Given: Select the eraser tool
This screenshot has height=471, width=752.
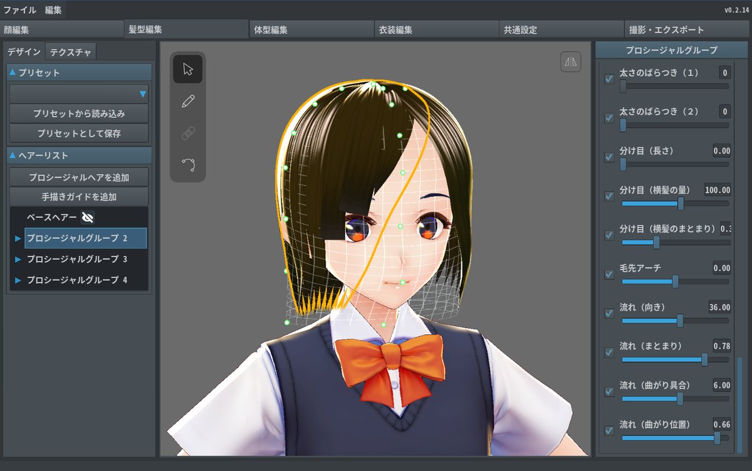Looking at the screenshot, I should coord(188,133).
